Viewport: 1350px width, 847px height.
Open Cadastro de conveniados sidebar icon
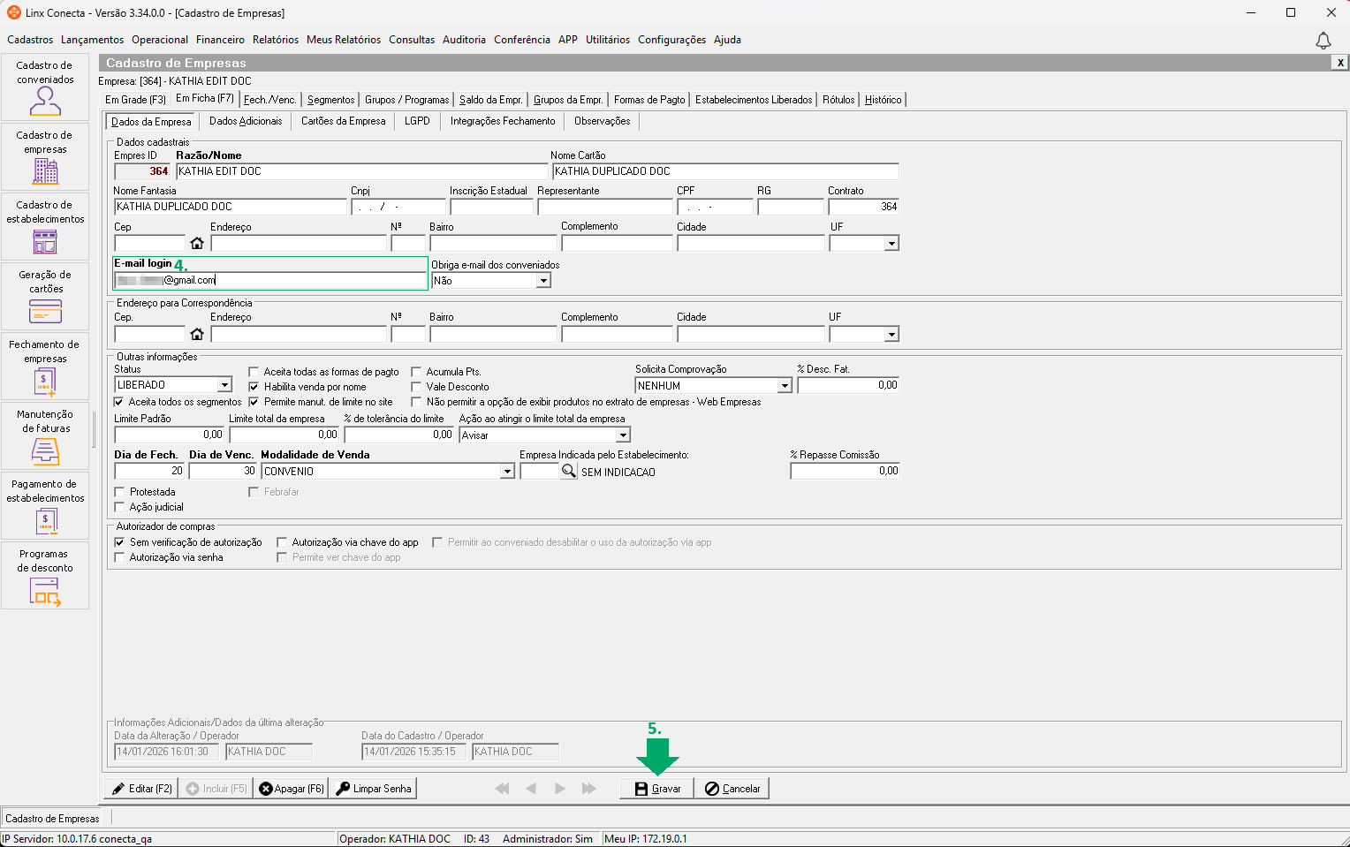[x=45, y=87]
